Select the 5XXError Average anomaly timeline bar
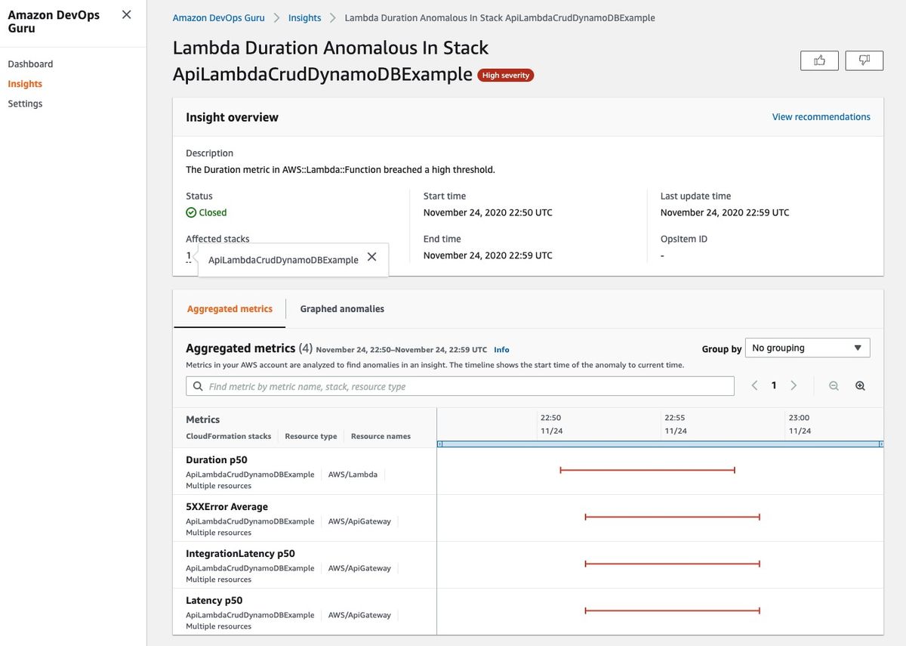The height and width of the screenshot is (646, 906). coord(672,517)
